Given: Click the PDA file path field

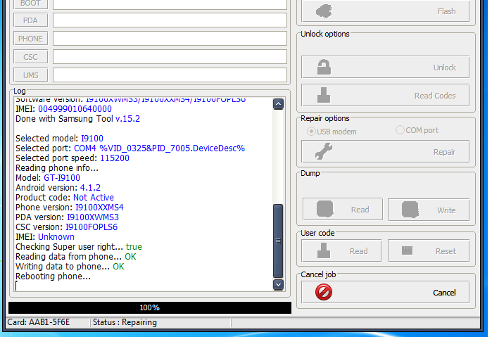Looking at the screenshot, I should (x=170, y=20).
